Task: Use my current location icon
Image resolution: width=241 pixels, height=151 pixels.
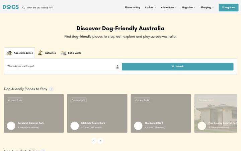Action: pos(117,67)
